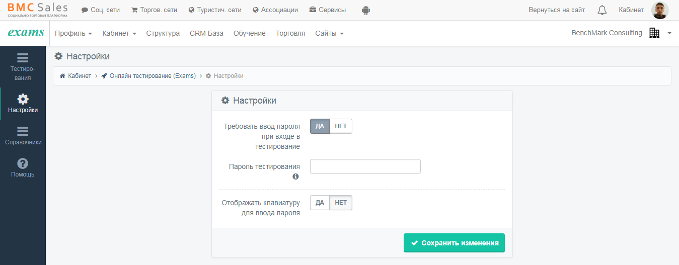The image size is (679, 265).
Task: Click the gear icon beside page title Настройки
Action: (x=59, y=56)
